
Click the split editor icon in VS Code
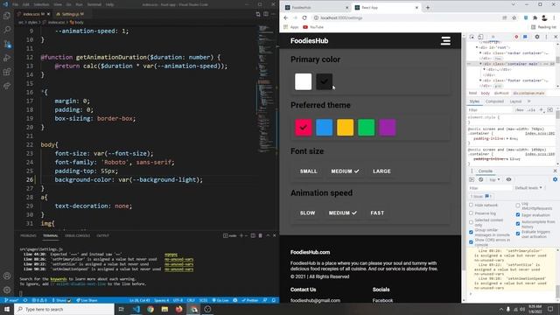point(266,14)
